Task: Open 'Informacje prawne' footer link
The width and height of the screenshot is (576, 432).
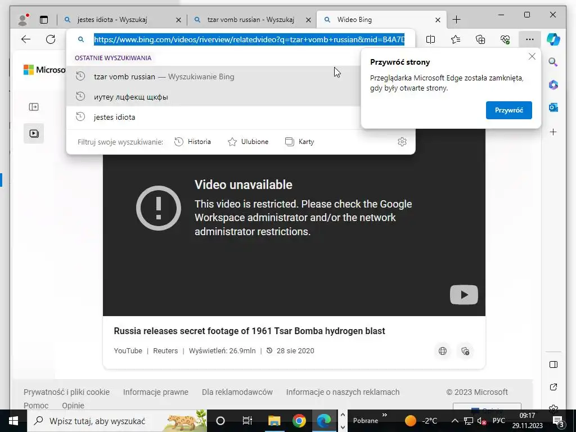Action: 156,392
